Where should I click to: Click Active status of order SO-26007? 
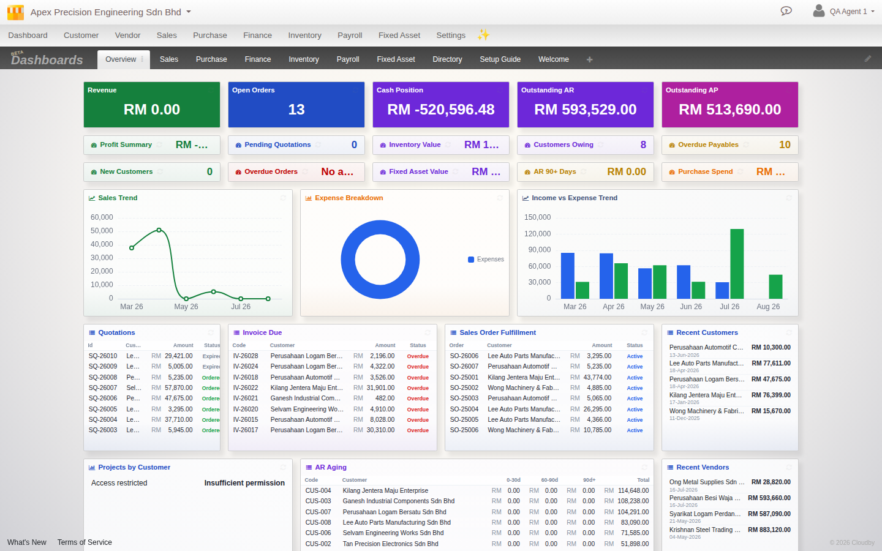[635, 367]
